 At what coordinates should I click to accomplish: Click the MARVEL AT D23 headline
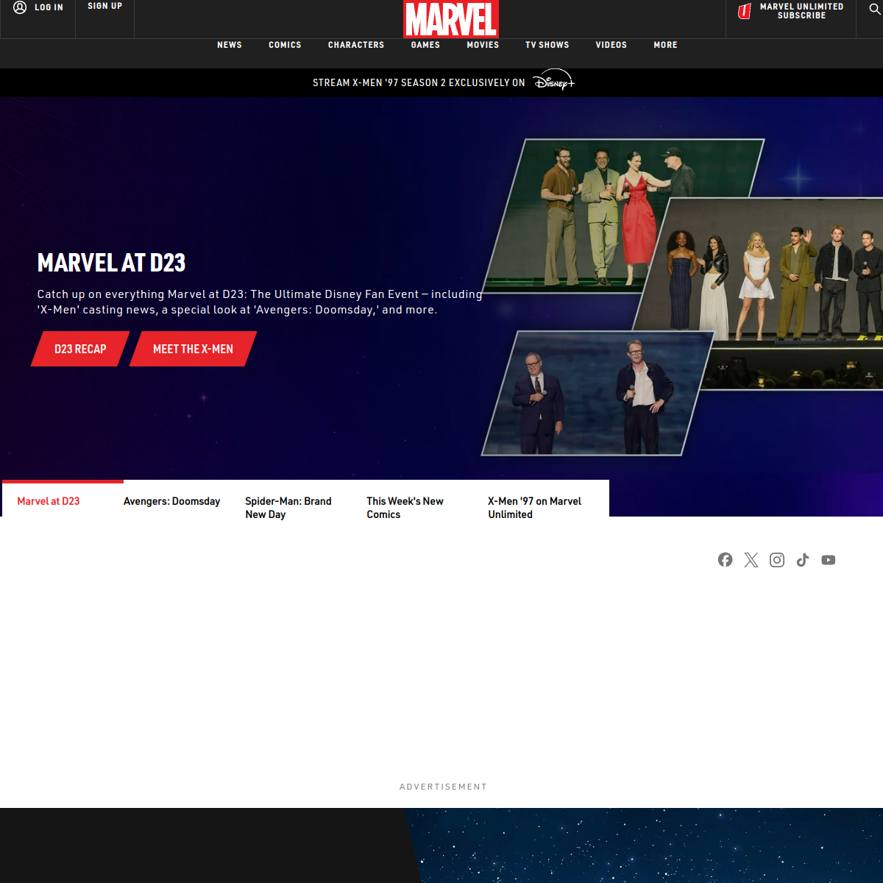pos(111,263)
